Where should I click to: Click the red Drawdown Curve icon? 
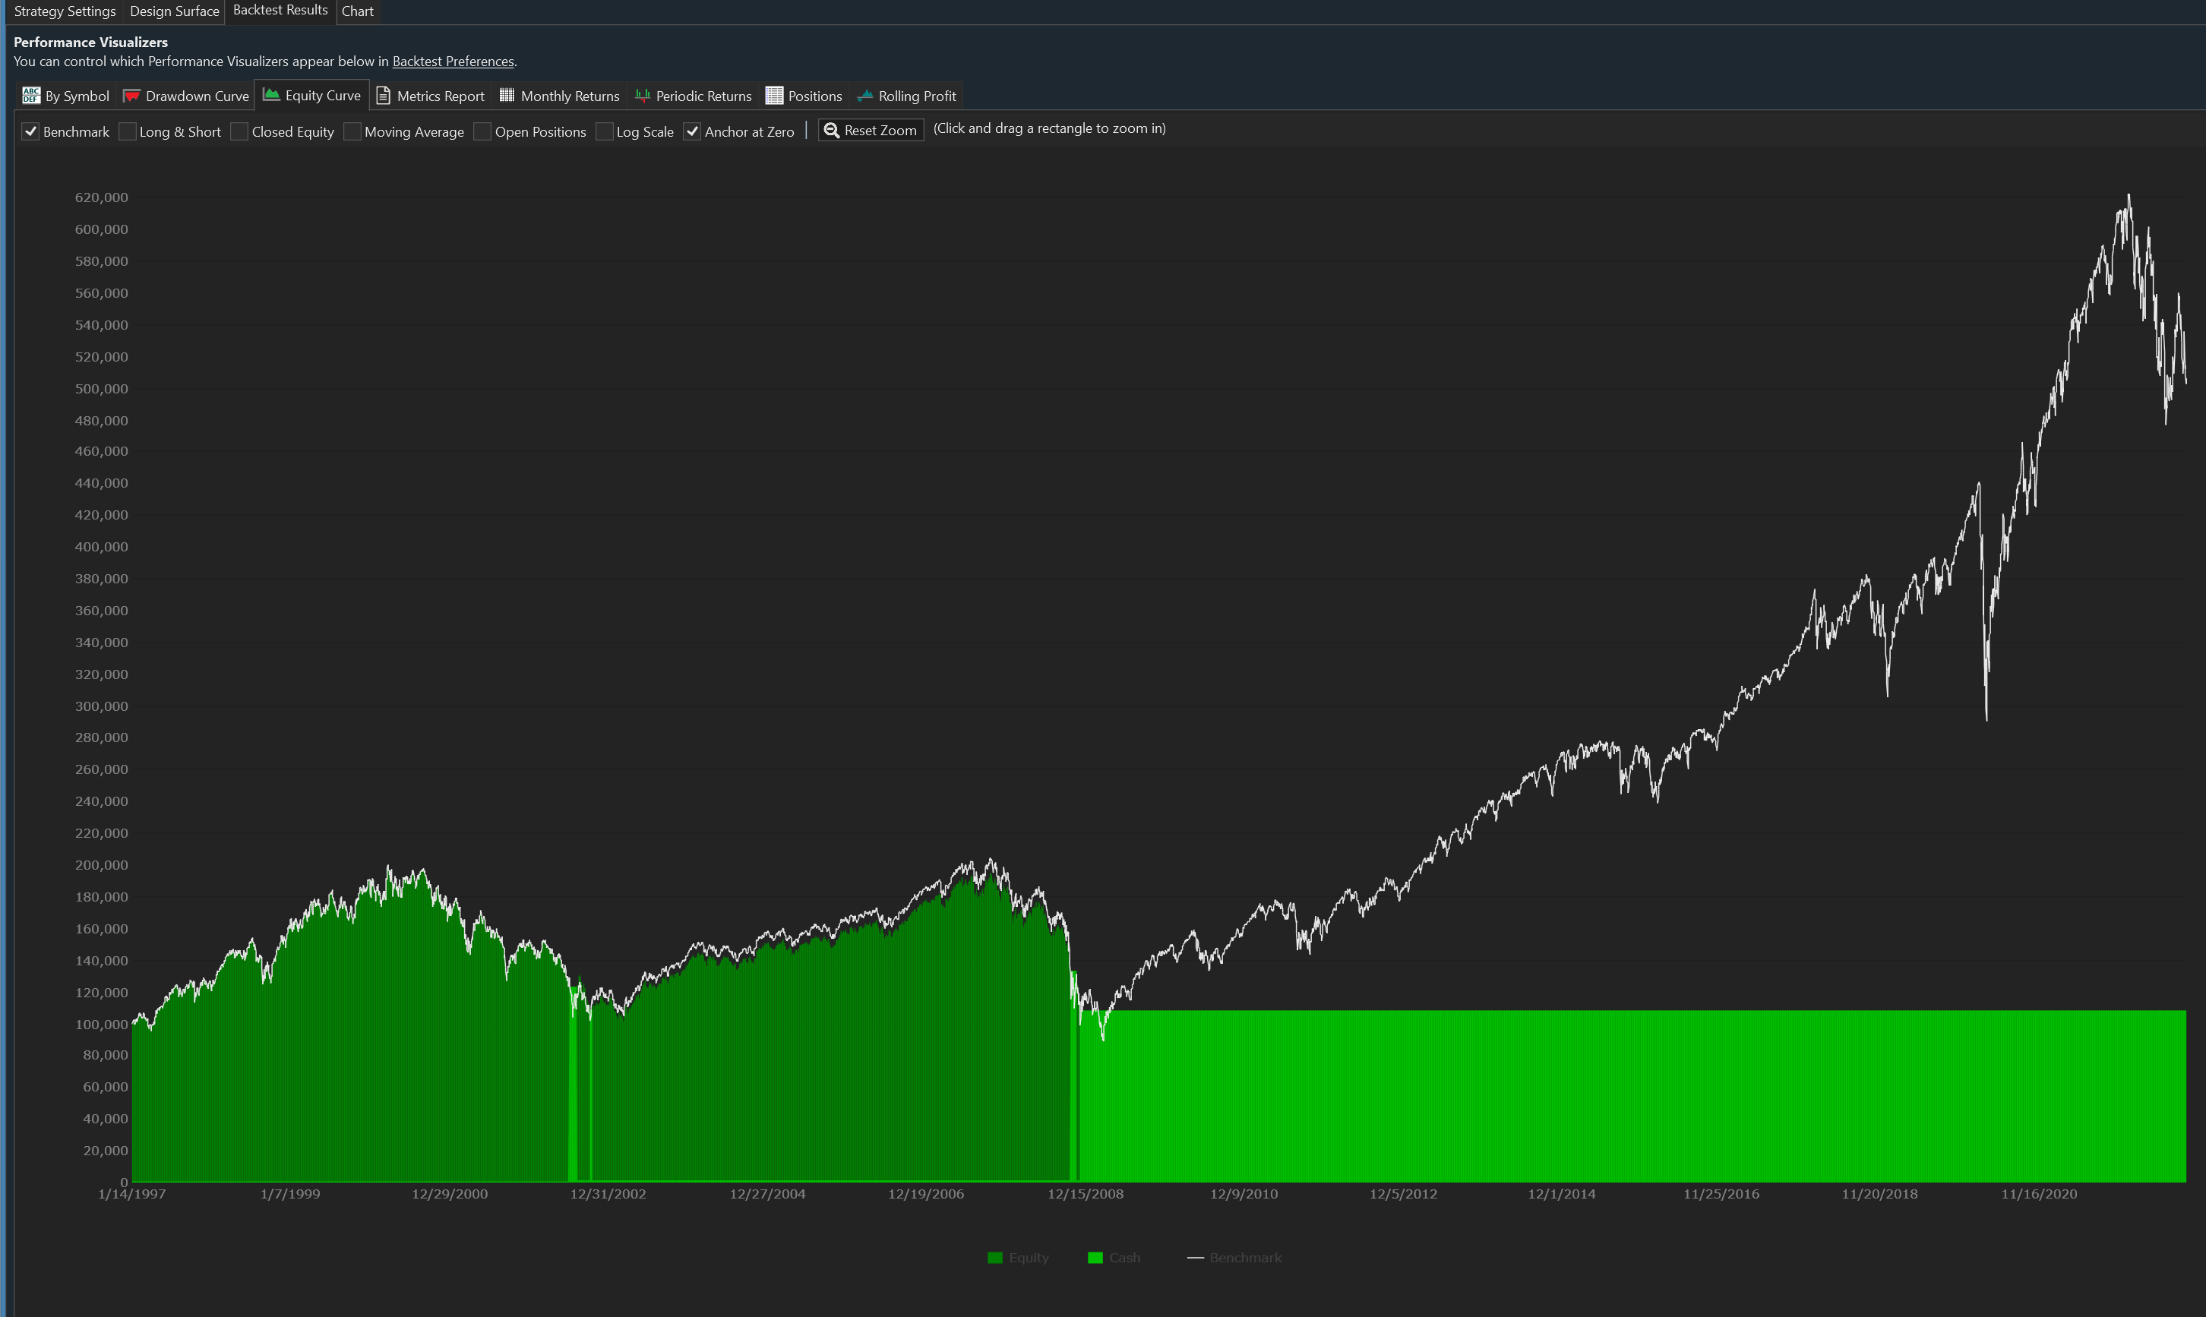(131, 95)
